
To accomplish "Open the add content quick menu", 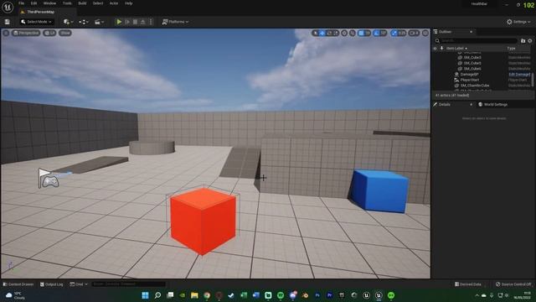I will pos(68,22).
